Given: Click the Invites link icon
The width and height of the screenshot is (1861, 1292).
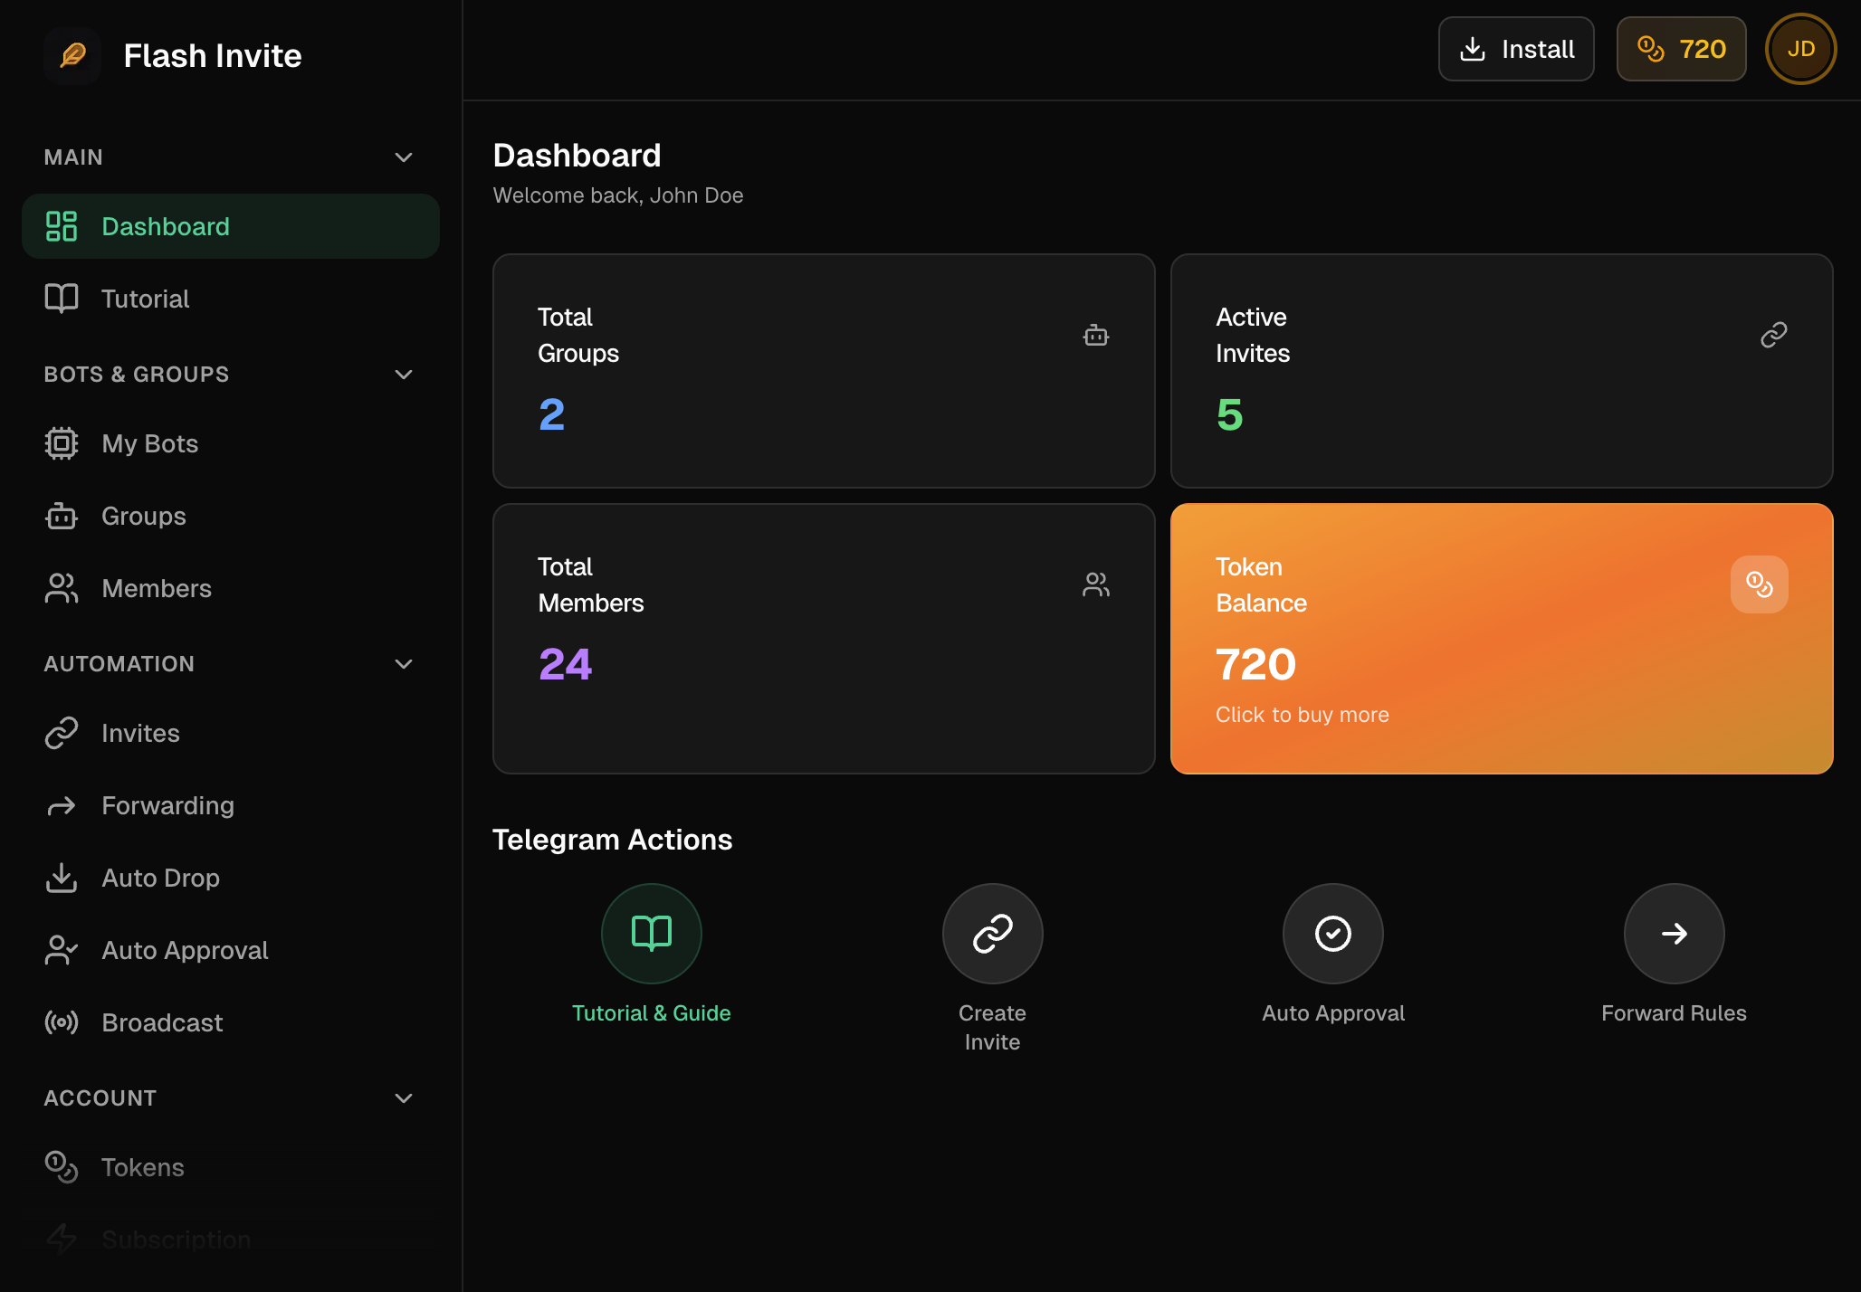Looking at the screenshot, I should (x=61, y=733).
